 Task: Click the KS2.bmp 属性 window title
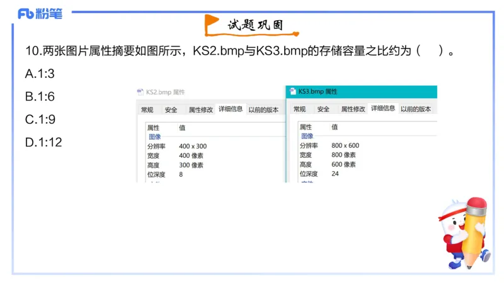tap(166, 92)
